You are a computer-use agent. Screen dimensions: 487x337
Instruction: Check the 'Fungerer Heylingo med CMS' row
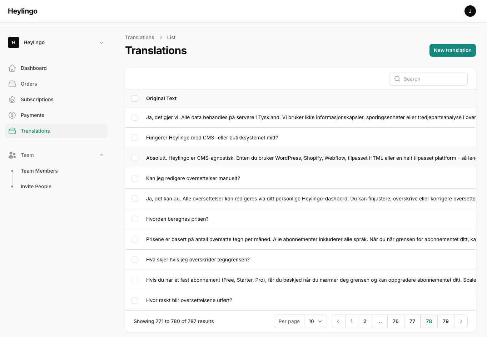point(135,138)
